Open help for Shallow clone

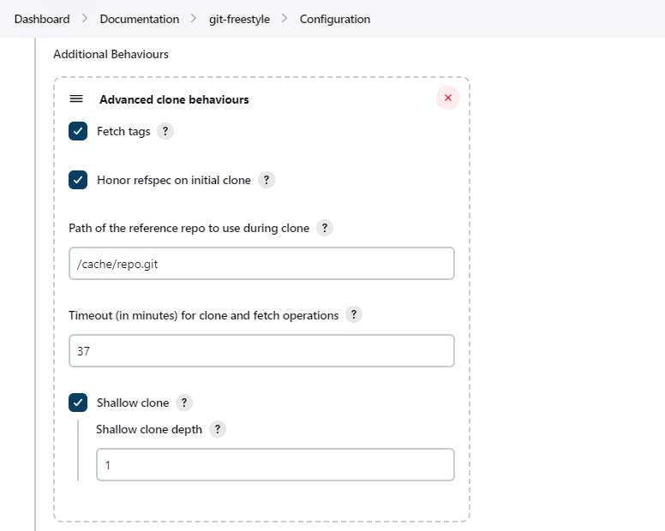pos(184,403)
